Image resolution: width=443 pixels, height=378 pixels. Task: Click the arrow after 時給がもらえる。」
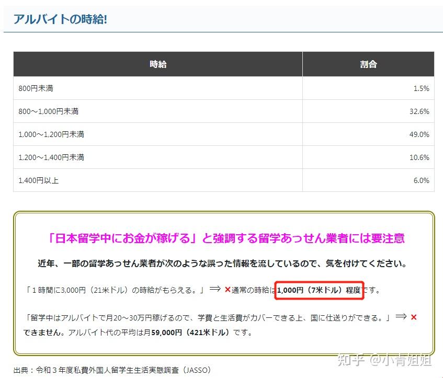point(215,289)
